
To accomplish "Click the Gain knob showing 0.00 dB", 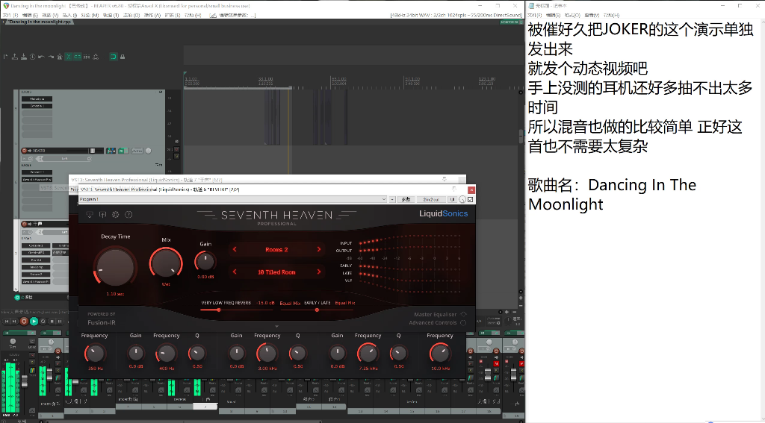I will pos(205,262).
